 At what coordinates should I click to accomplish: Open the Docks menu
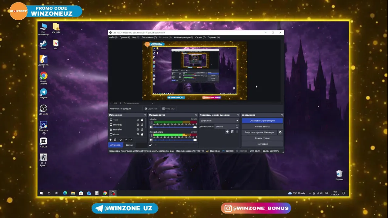[x=149, y=37]
